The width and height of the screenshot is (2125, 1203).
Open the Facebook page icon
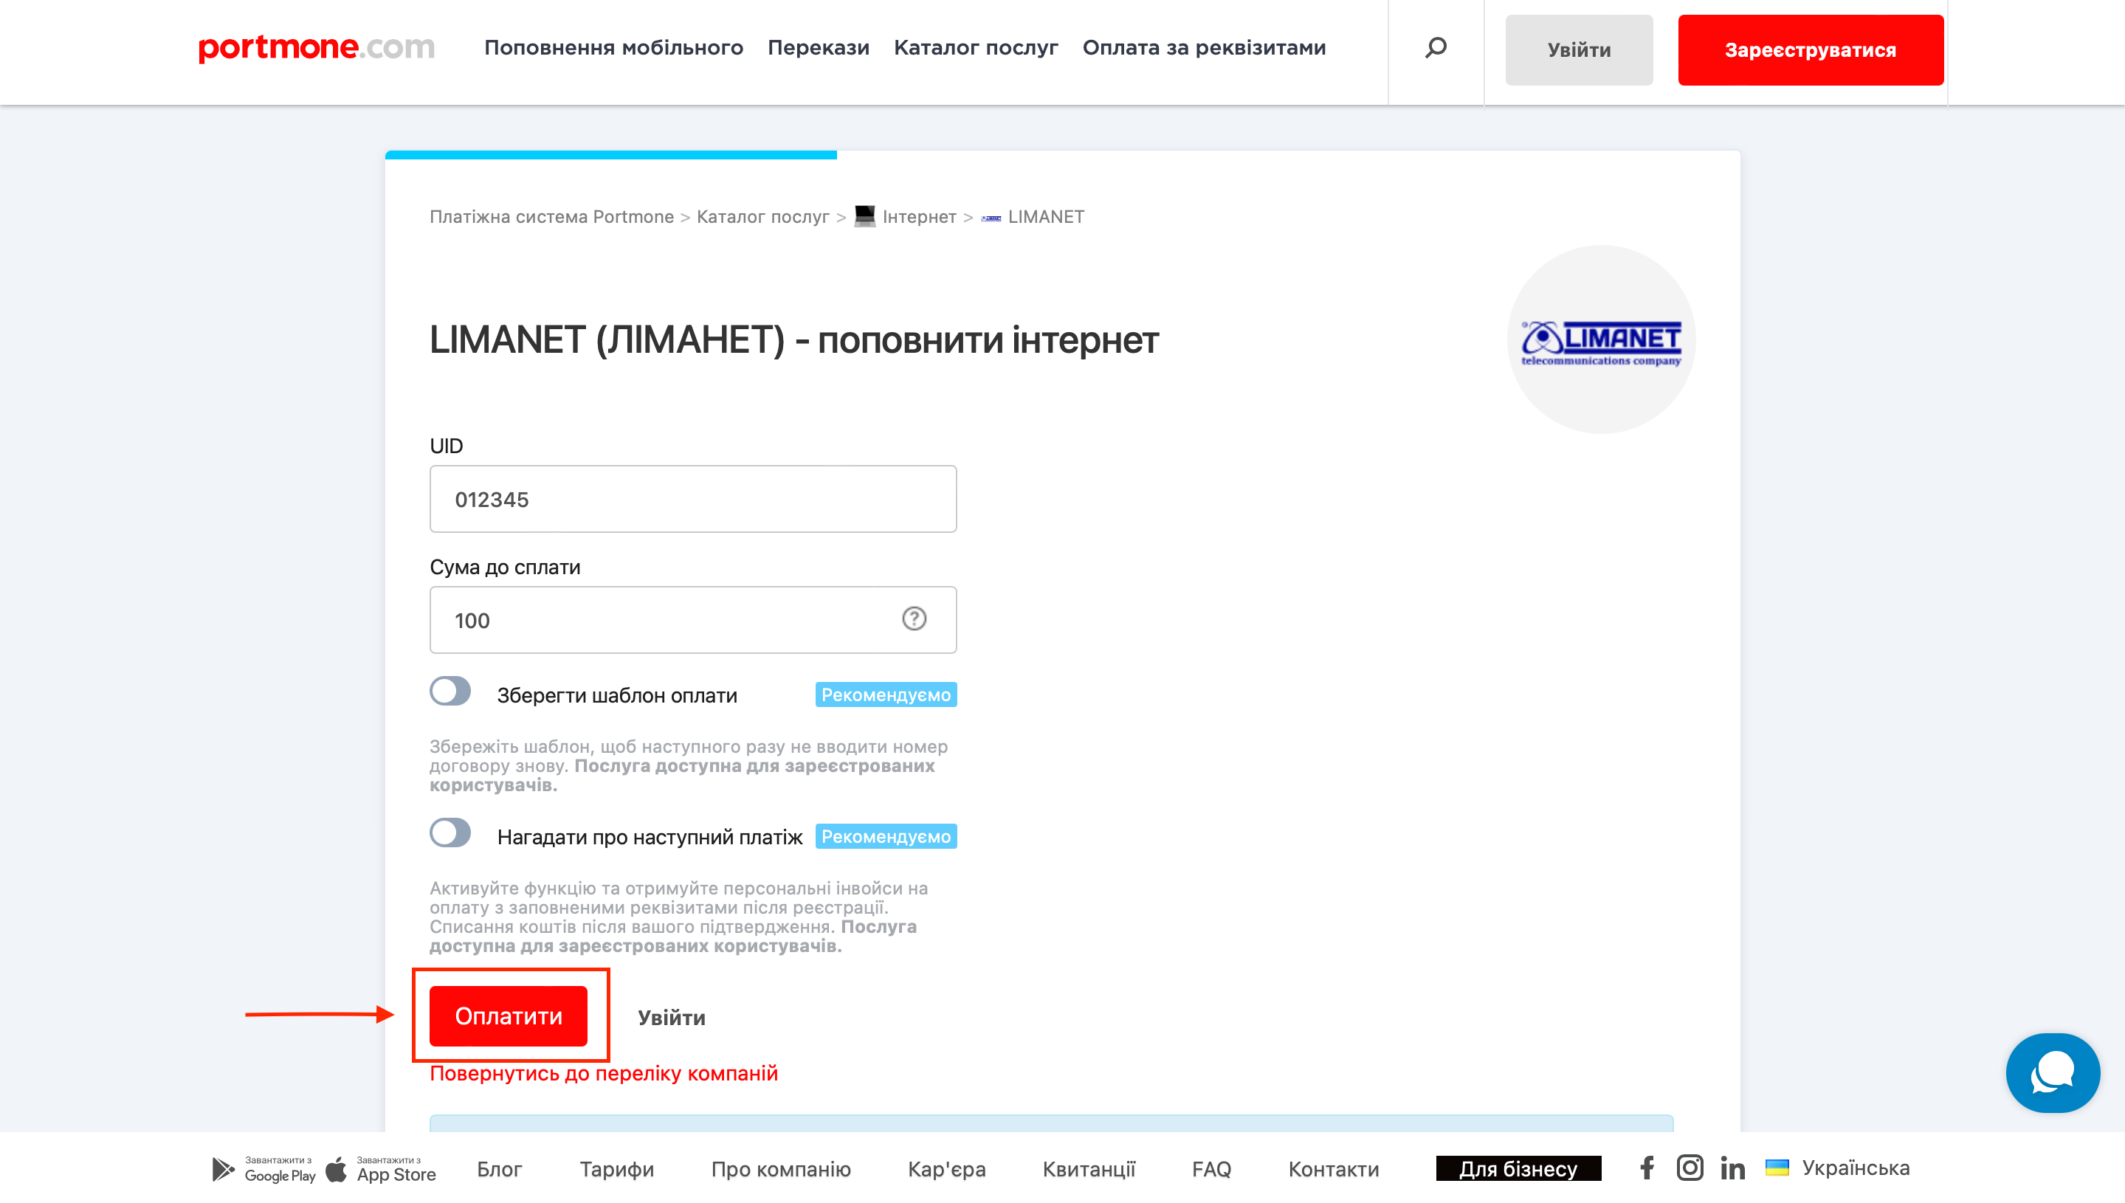(x=1647, y=1168)
